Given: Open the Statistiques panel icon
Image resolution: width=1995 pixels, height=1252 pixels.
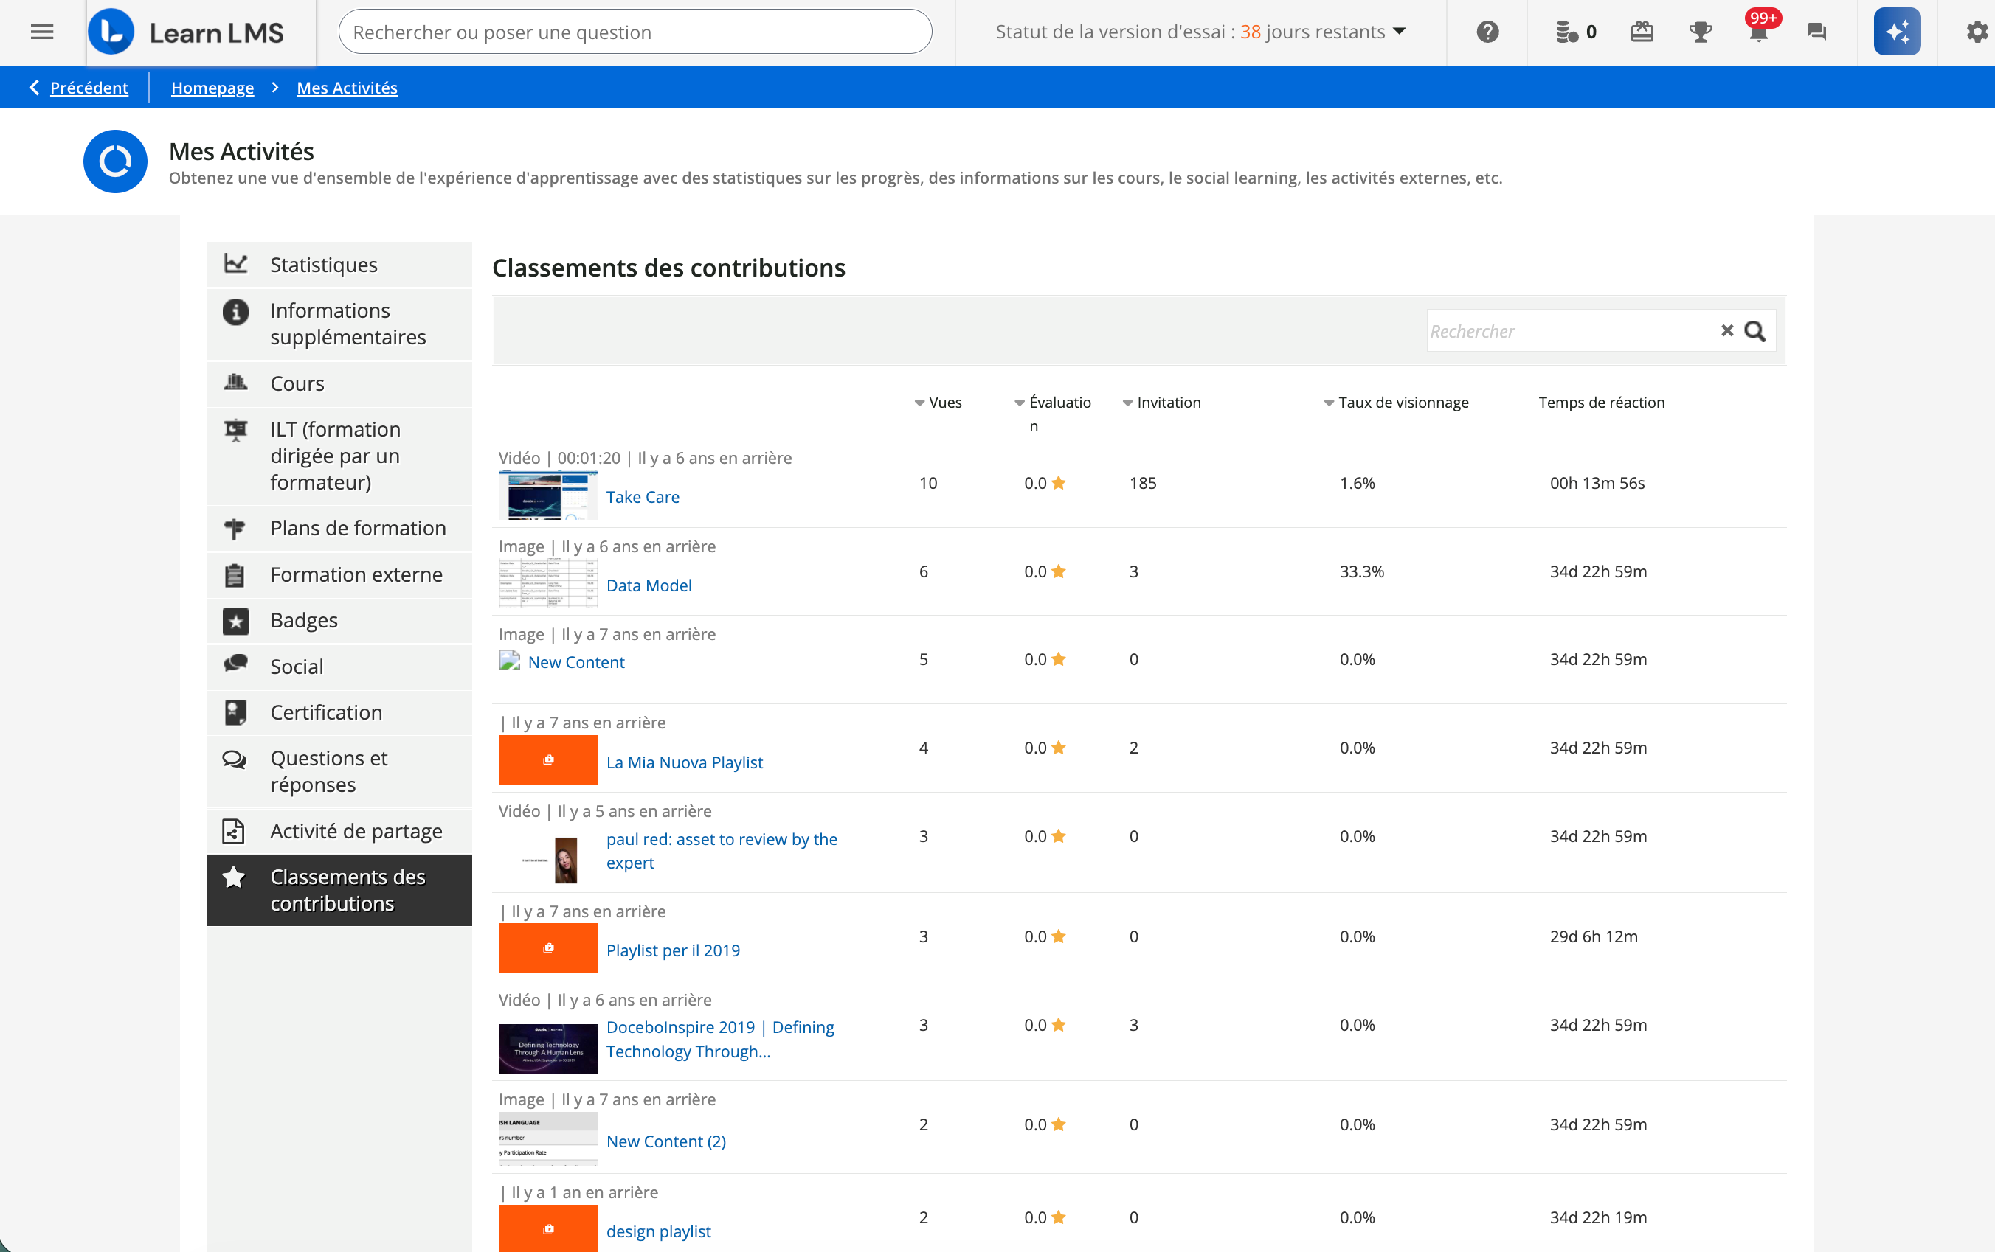Looking at the screenshot, I should coord(236,262).
